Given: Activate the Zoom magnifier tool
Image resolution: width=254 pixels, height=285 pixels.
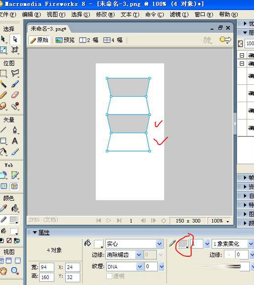Looking at the screenshot, I should tap(15, 271).
